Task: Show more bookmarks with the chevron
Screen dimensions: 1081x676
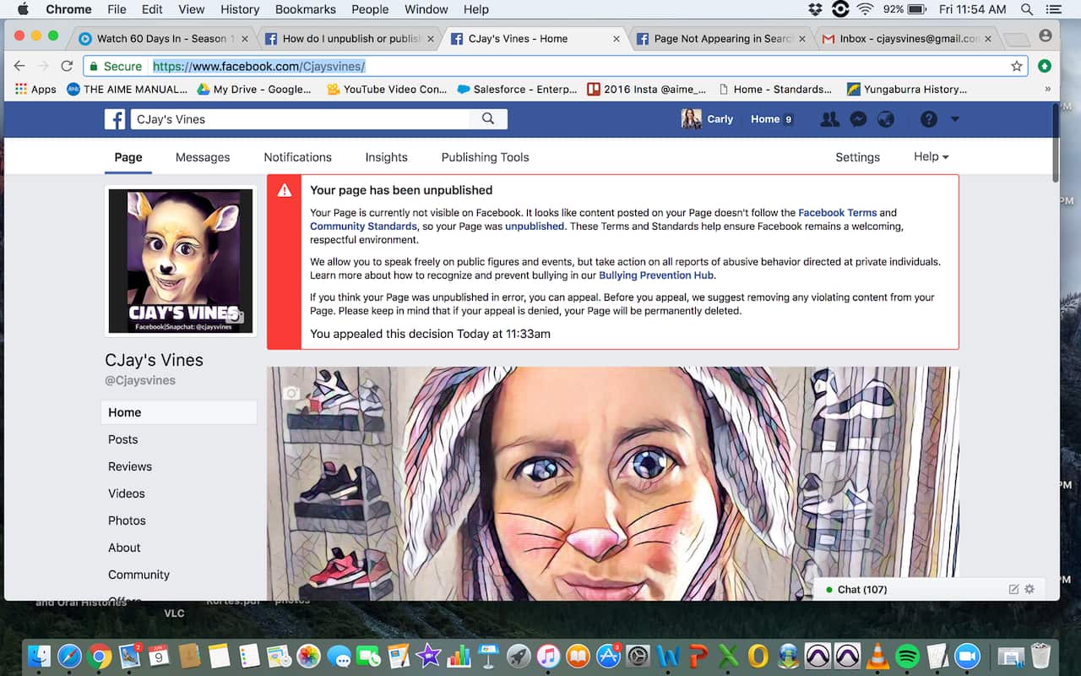Action: point(1048,89)
